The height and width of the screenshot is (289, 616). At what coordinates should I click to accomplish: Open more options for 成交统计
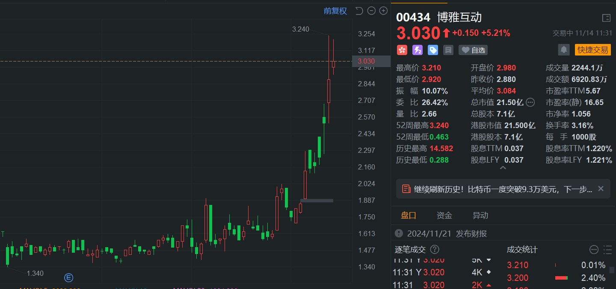pyautogui.click(x=594, y=250)
